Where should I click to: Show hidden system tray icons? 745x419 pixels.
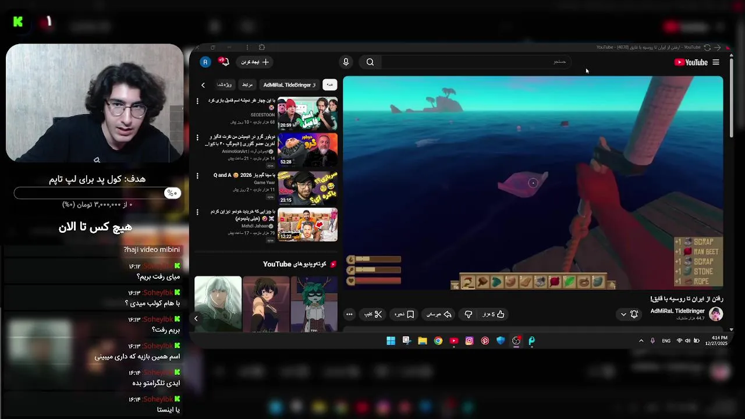[x=641, y=341]
